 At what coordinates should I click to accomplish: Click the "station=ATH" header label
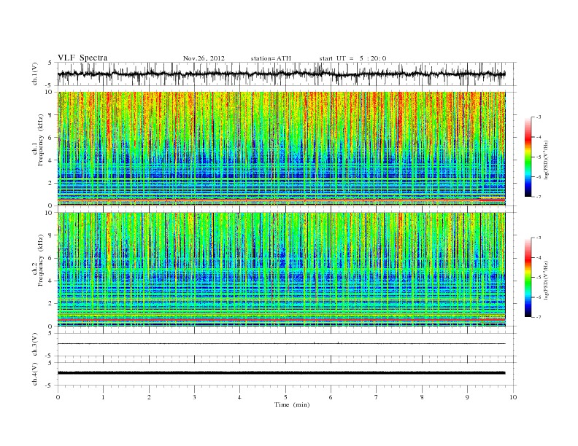[271, 58]
